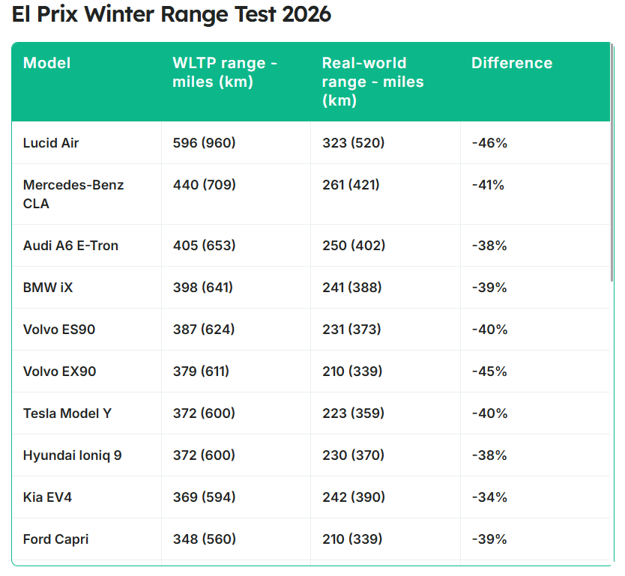Click the Ford Capri model cell
The height and width of the screenshot is (576, 625).
55,539
